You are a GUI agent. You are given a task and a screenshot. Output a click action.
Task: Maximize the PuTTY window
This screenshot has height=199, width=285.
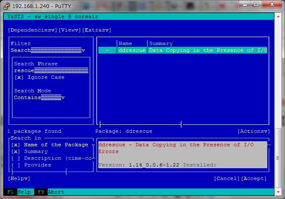pos(256,5)
